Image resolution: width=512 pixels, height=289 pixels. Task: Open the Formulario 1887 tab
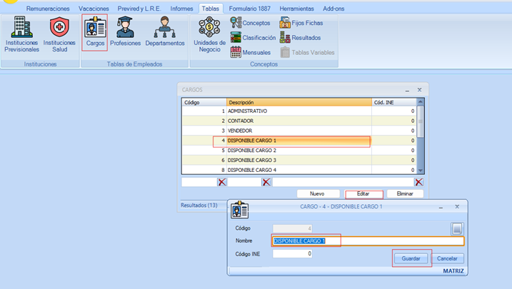pos(251,9)
